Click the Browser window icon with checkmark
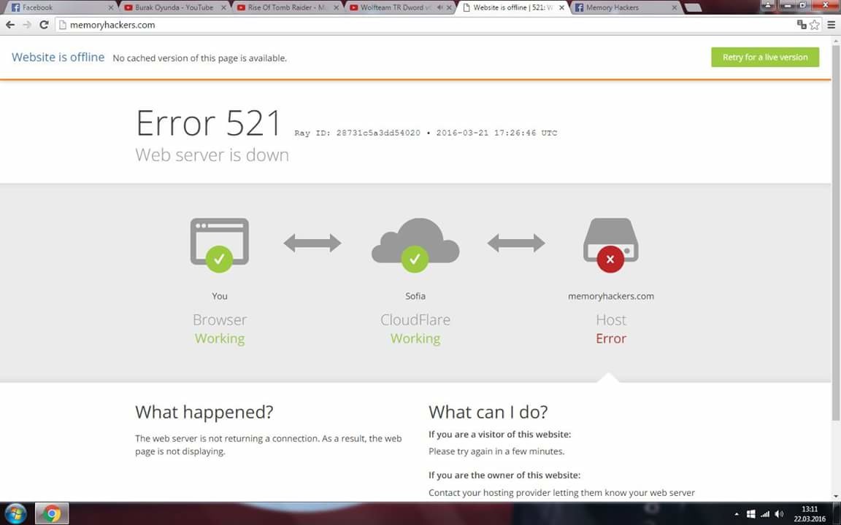Screen dimensions: 841x525 point(219,244)
